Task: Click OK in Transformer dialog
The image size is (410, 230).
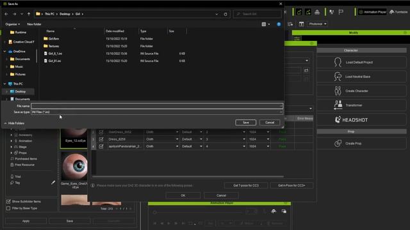Action: 183,195
